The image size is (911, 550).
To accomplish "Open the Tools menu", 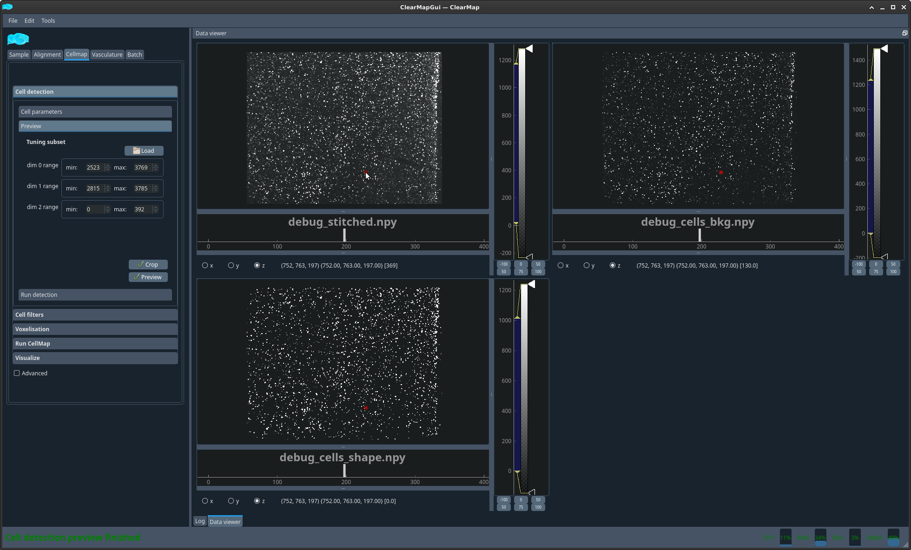I will [x=48, y=20].
